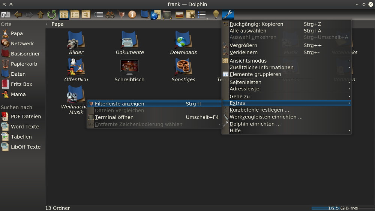
Task: Click the lined text list icon in the toolbar
Action: 99,15
